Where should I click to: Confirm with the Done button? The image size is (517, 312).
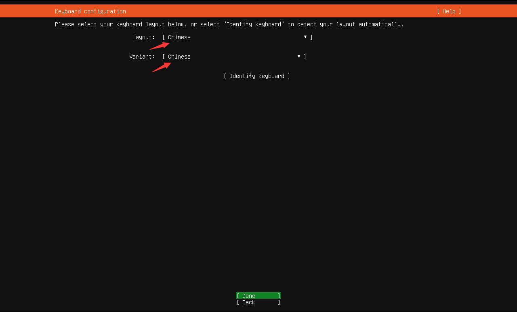tap(258, 296)
